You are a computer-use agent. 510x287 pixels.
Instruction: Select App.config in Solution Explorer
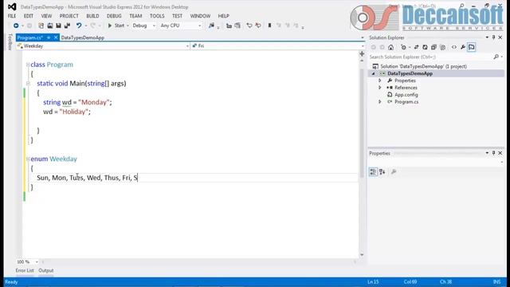406,95
